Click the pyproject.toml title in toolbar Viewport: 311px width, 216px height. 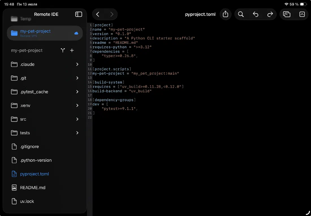pyautogui.click(x=200, y=14)
